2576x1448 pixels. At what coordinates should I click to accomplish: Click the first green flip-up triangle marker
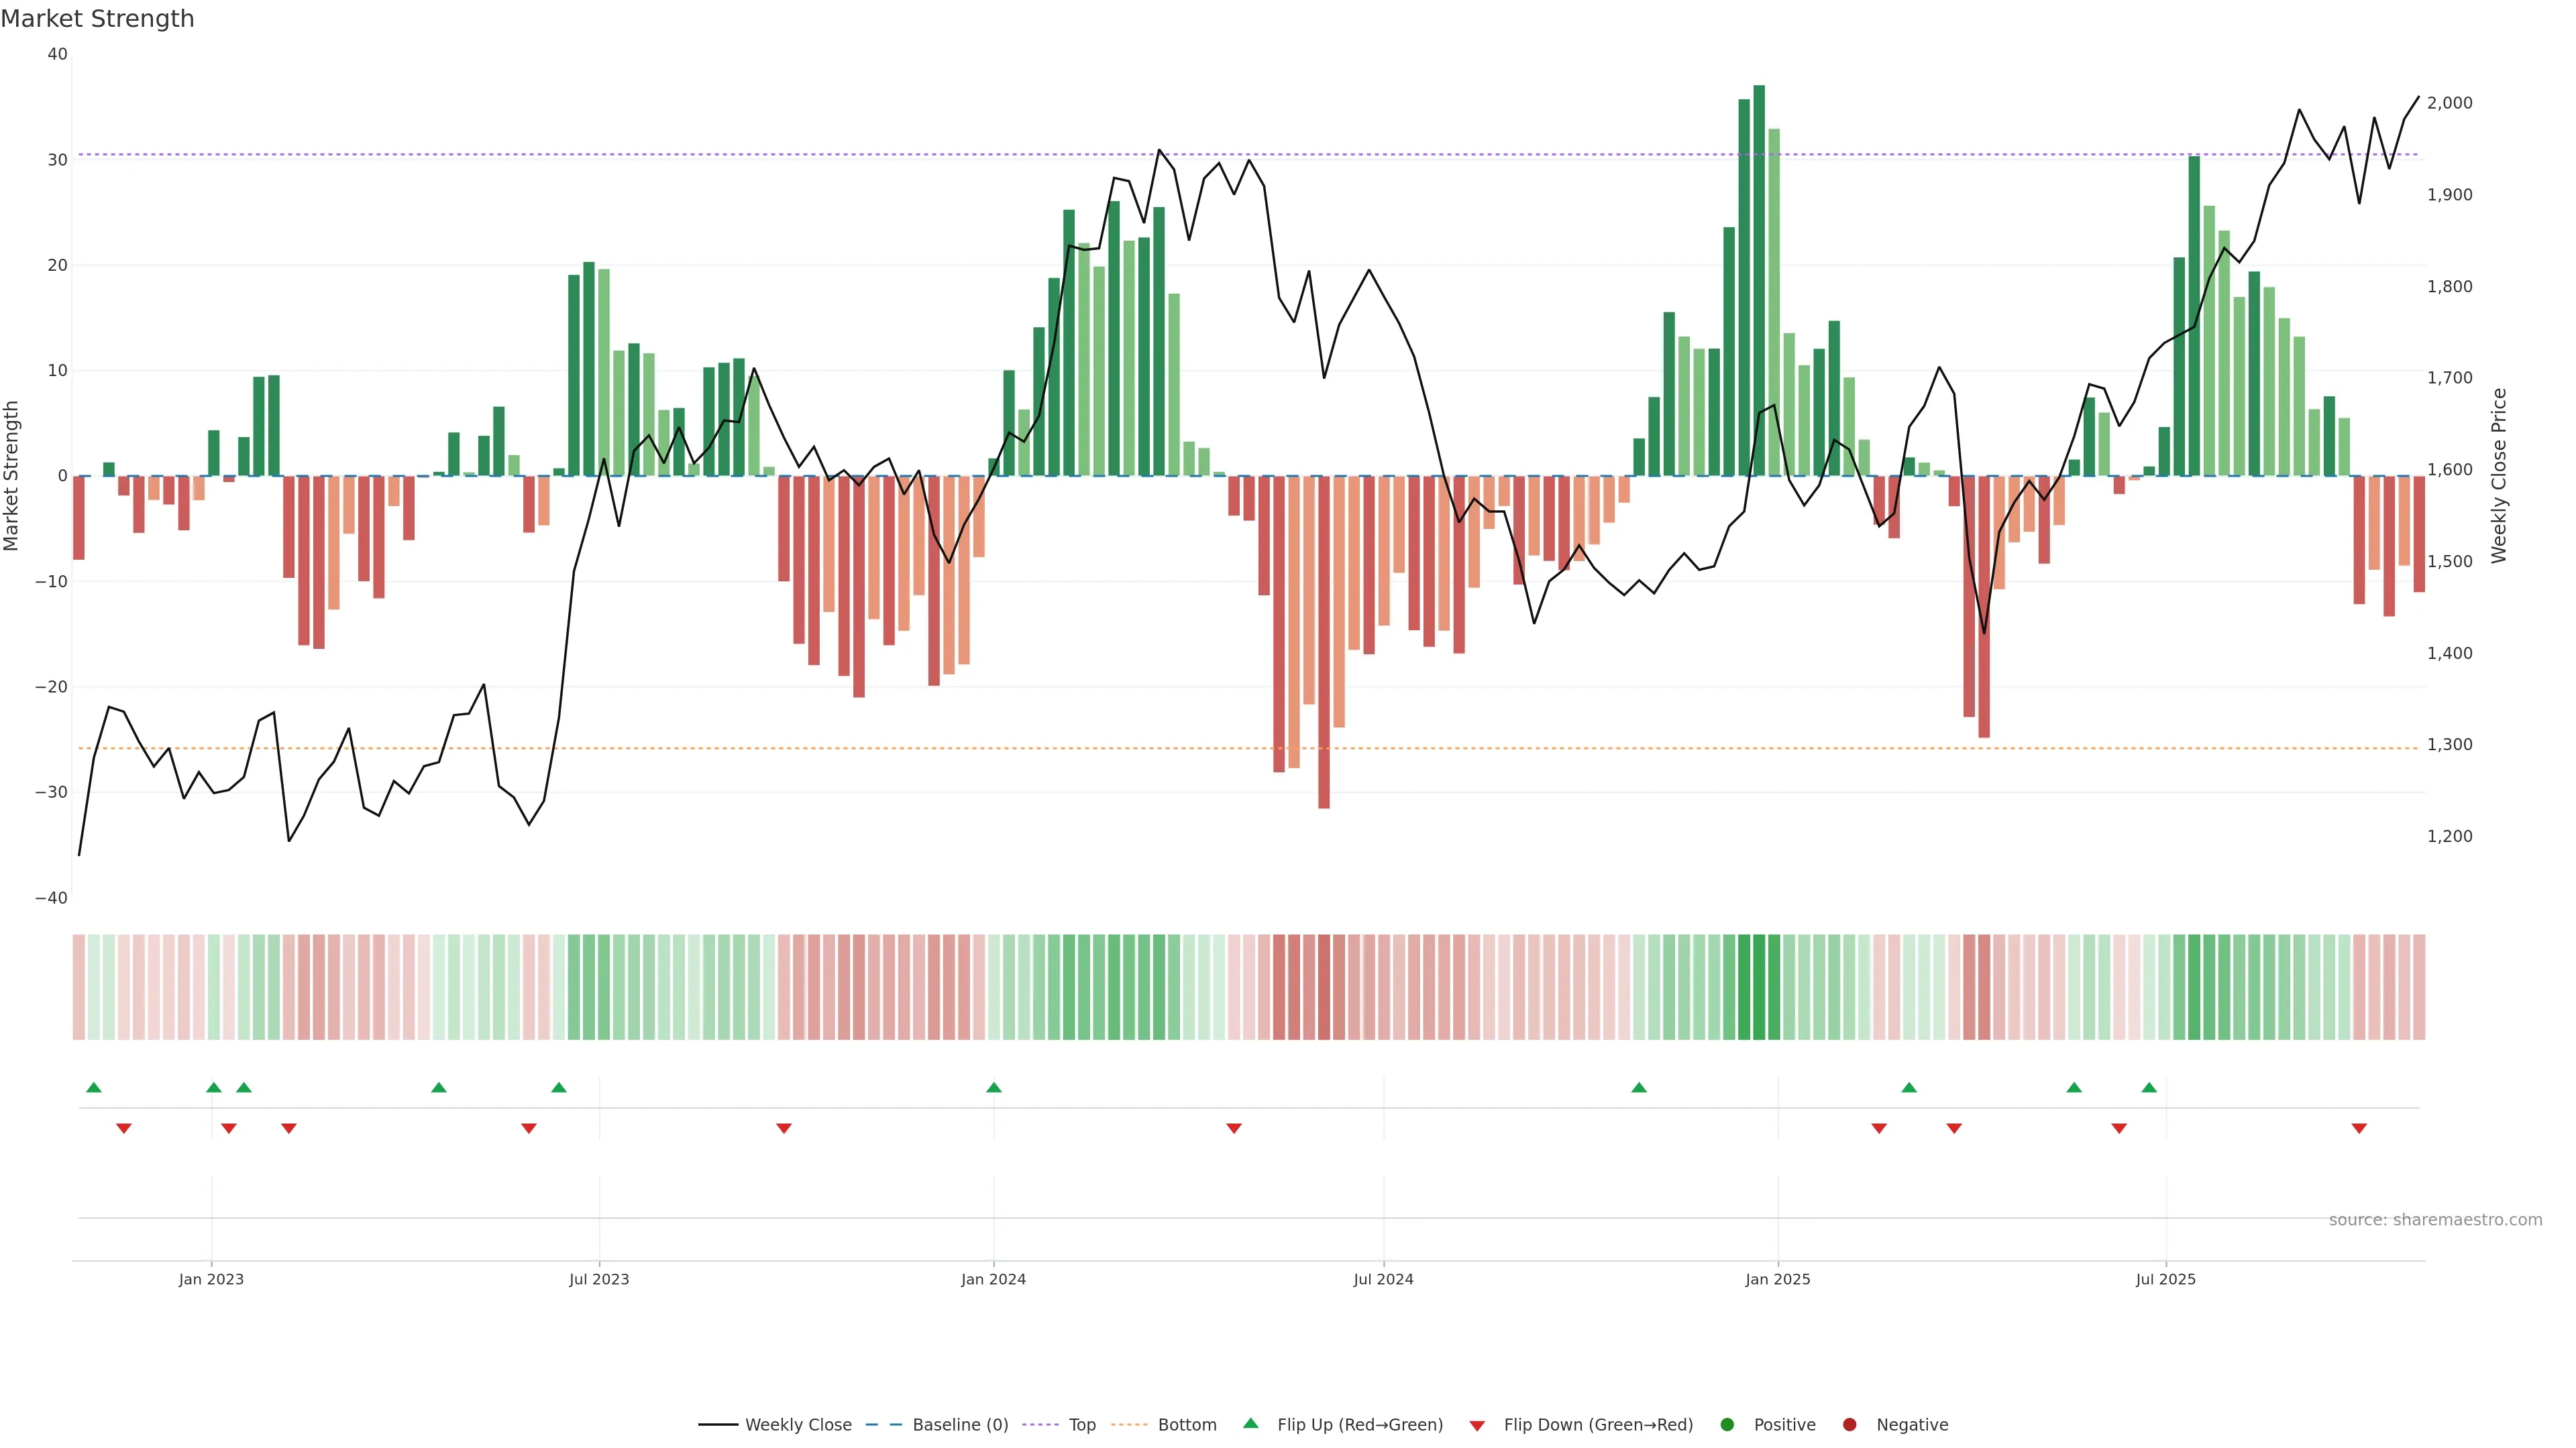(x=94, y=1087)
